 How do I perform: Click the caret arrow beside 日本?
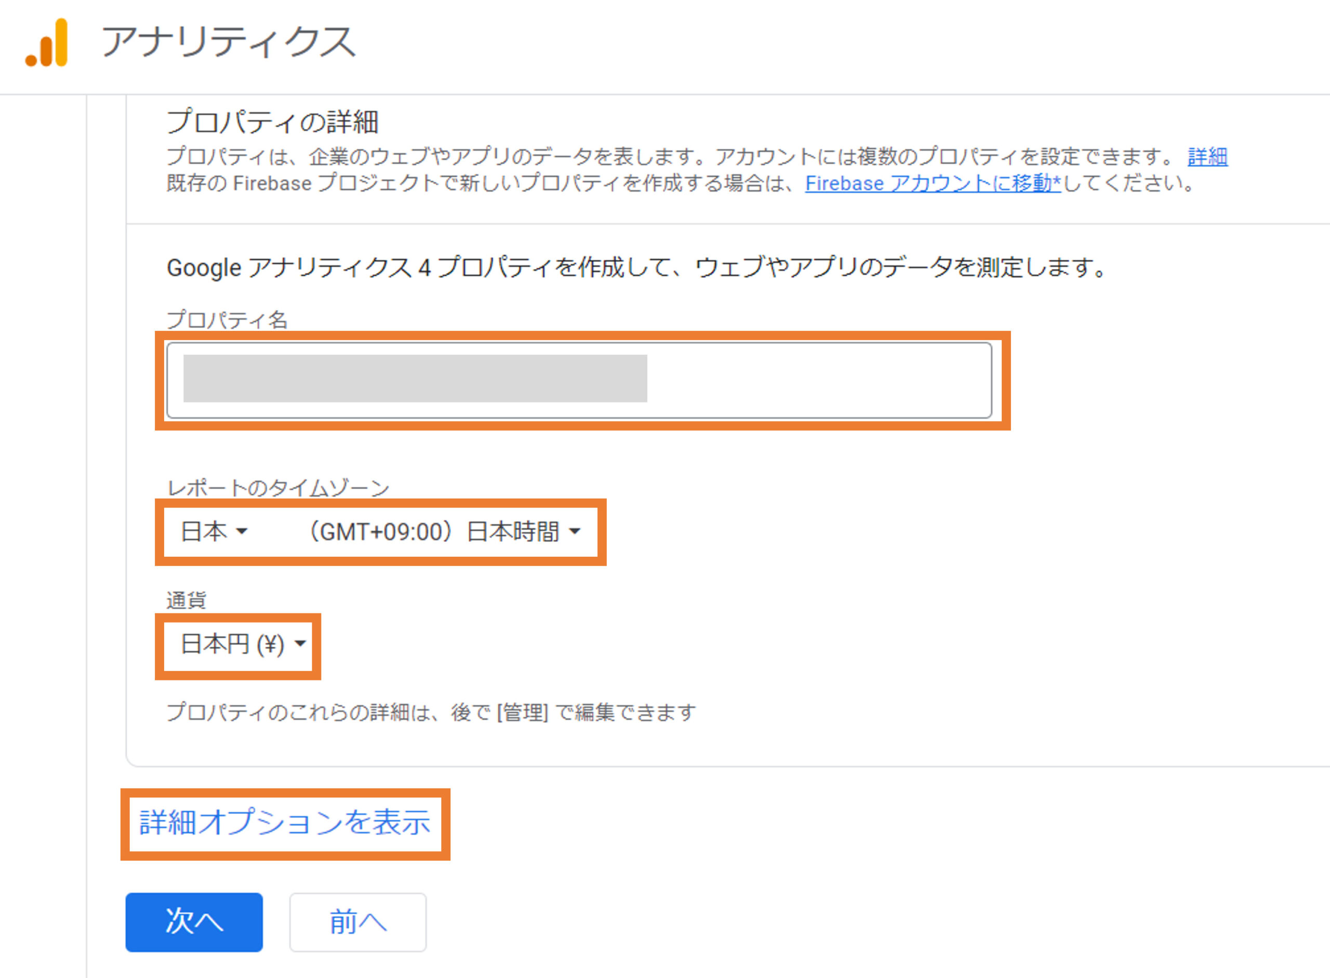(242, 532)
